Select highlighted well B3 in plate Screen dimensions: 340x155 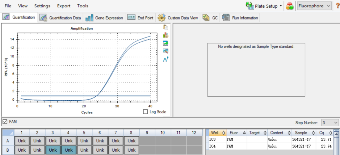coord(53,150)
